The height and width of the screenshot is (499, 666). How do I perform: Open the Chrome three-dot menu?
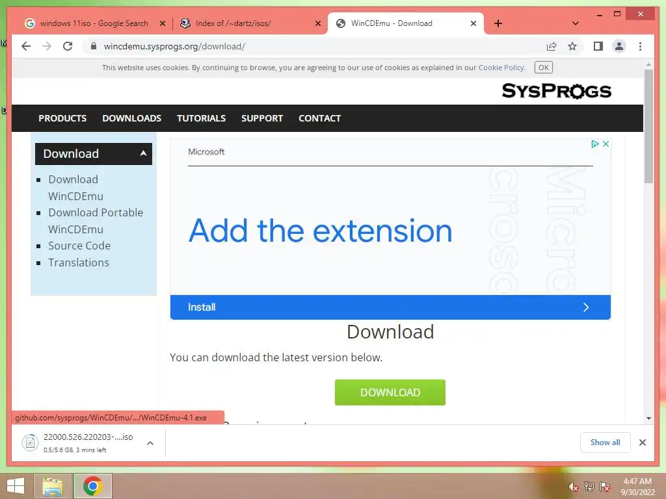pyautogui.click(x=640, y=46)
